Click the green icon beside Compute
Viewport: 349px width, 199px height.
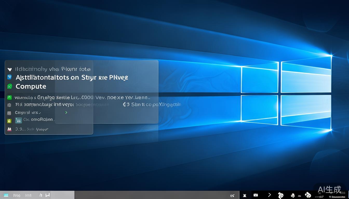[10, 86]
